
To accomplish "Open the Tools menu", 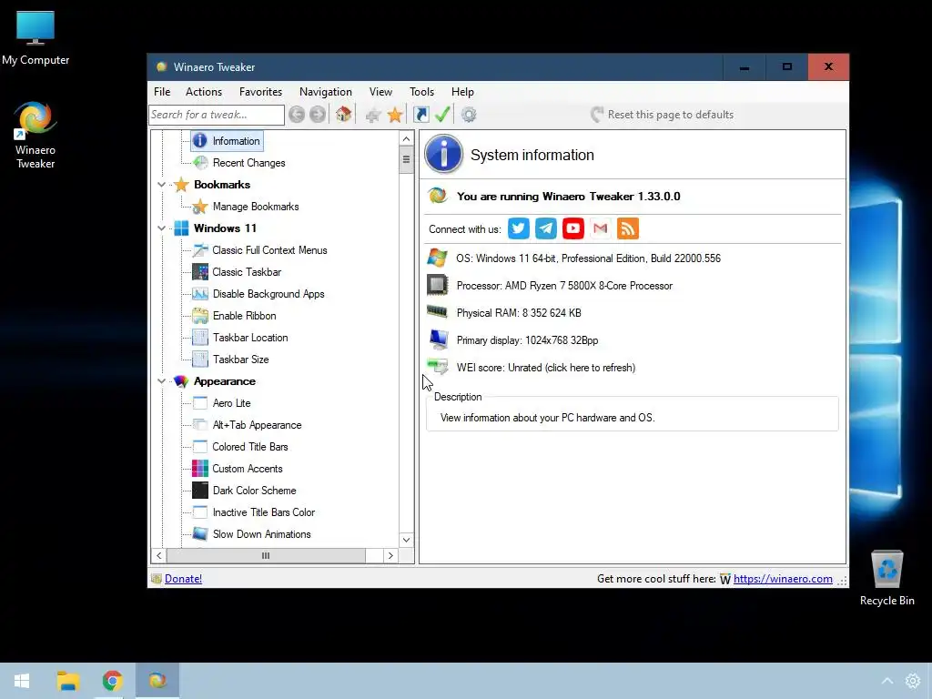I will pyautogui.click(x=421, y=92).
